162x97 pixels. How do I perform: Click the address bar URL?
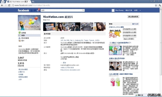32,5
